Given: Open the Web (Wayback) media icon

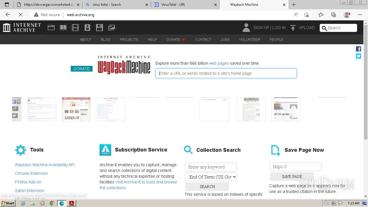Looking at the screenshot, I should (51, 28).
